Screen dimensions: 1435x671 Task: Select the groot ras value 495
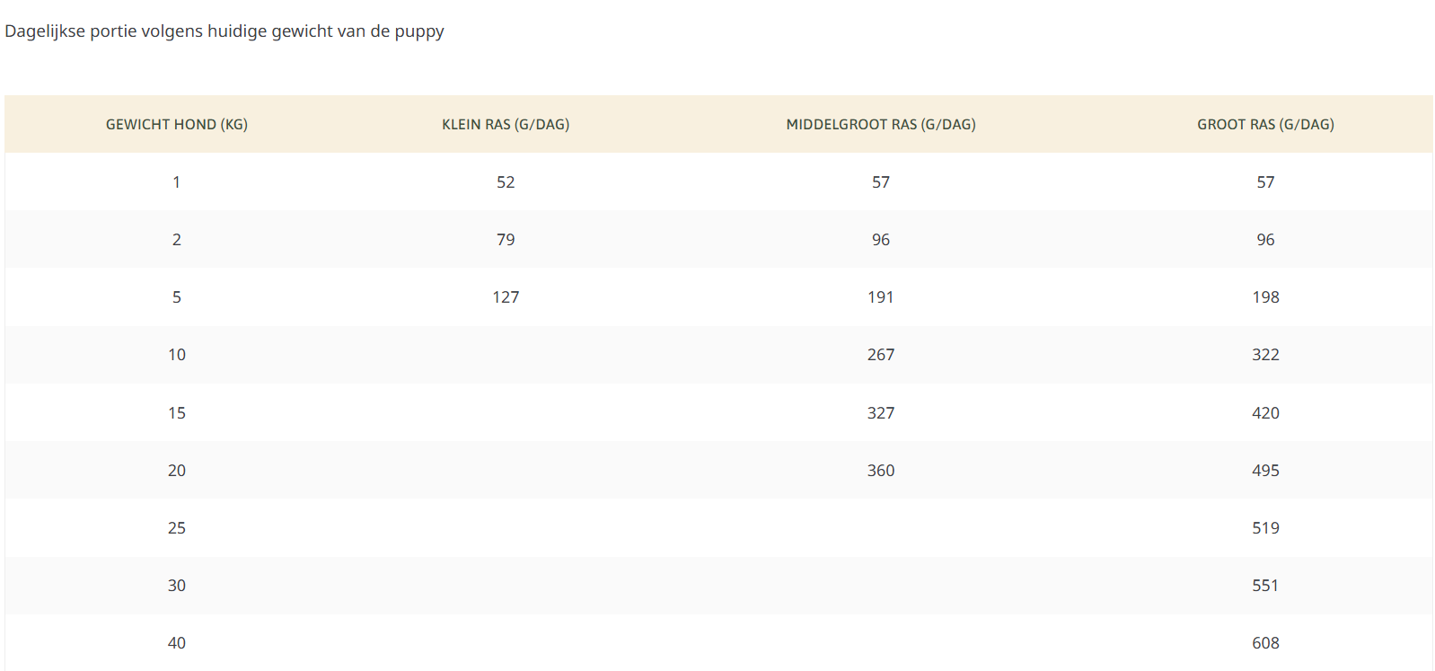1265,471
